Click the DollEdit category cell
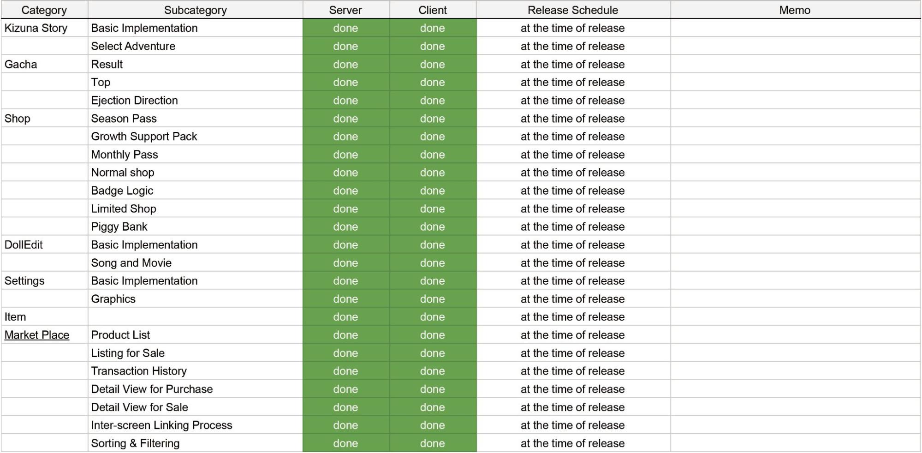922x453 pixels. tap(44, 245)
